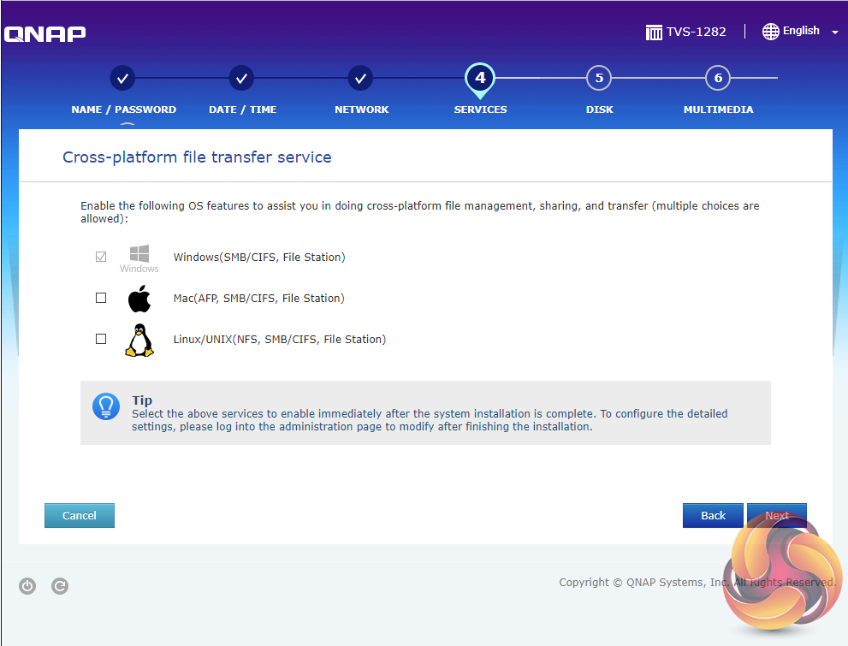Screen dimensions: 848x646
Task: Select the NAME / PASSWORD step label
Action: point(124,110)
